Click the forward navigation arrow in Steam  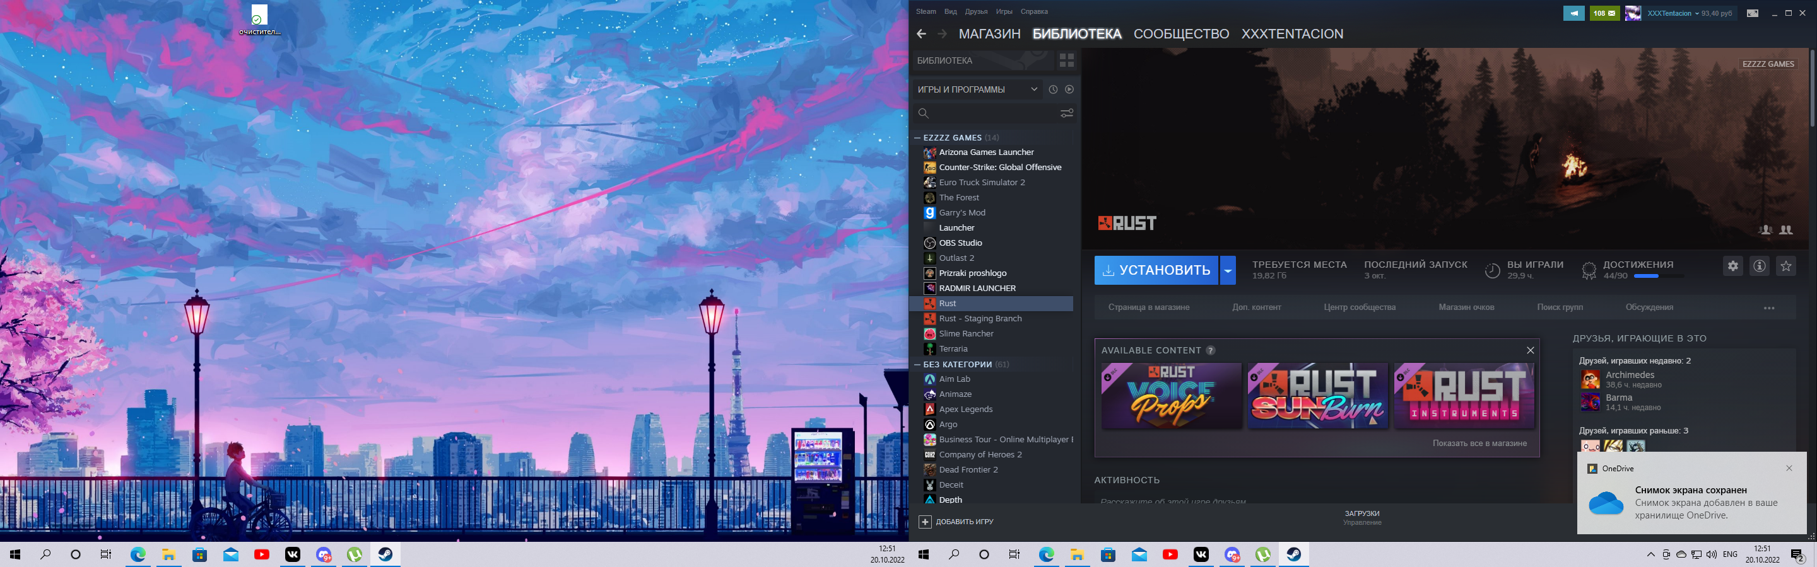click(x=943, y=34)
